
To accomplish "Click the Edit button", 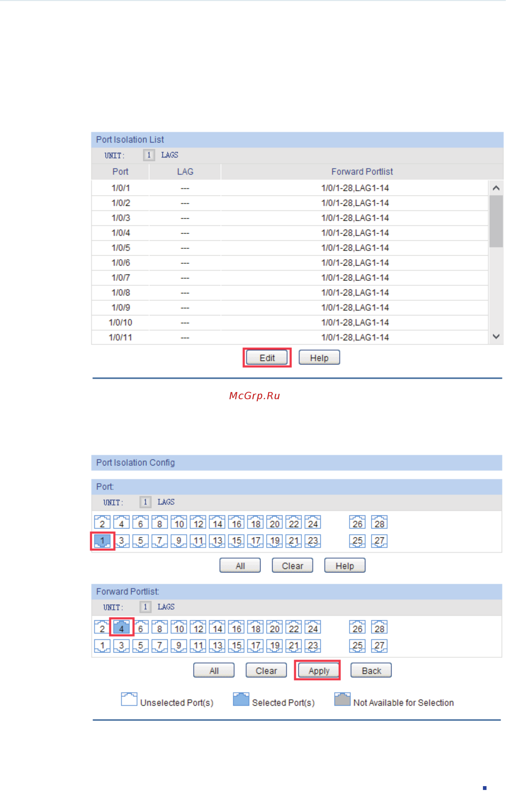I will click(267, 357).
